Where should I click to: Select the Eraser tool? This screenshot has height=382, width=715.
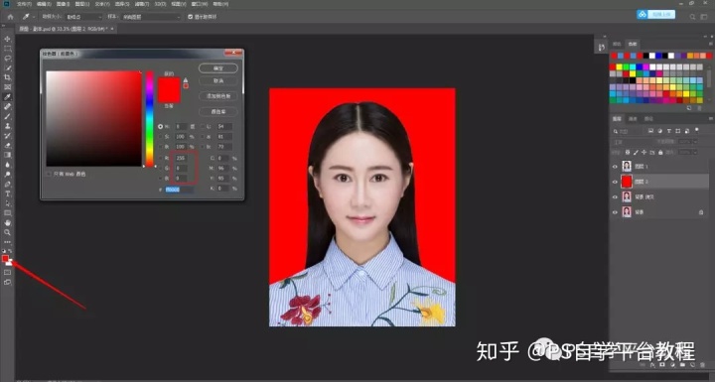pyautogui.click(x=7, y=146)
